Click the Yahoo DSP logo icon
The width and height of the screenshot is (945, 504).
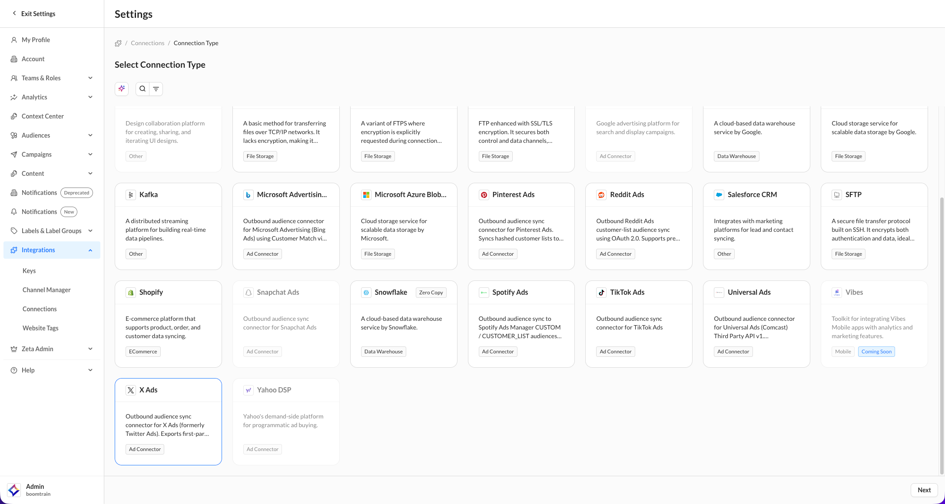click(248, 390)
